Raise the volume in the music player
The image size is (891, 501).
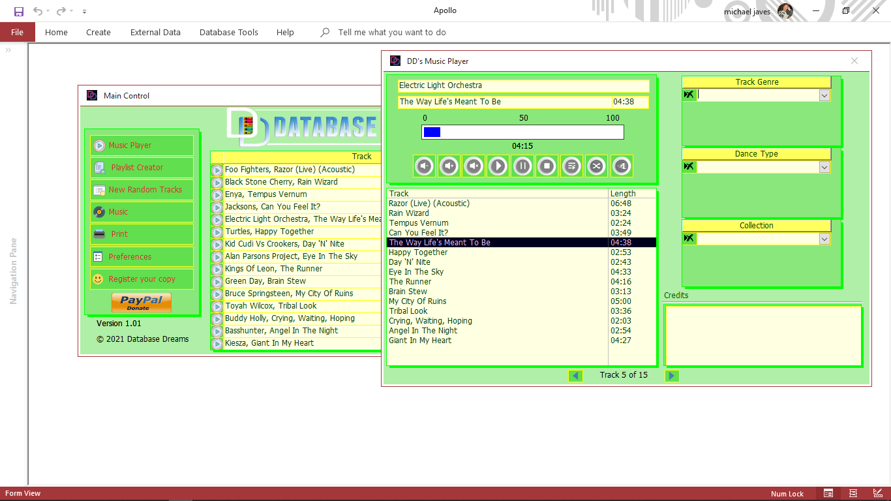pyautogui.click(x=449, y=166)
